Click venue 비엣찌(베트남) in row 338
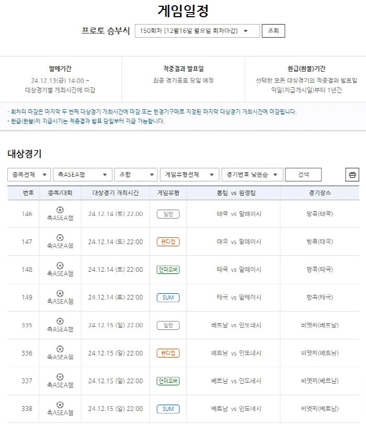This screenshot has height=424, width=366. pos(320,409)
